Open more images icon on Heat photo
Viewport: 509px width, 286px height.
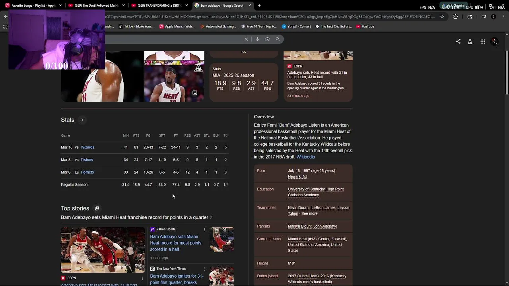point(195,93)
